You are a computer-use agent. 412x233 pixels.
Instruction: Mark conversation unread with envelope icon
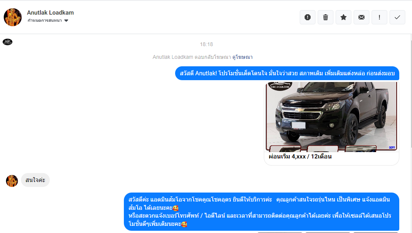(x=361, y=17)
